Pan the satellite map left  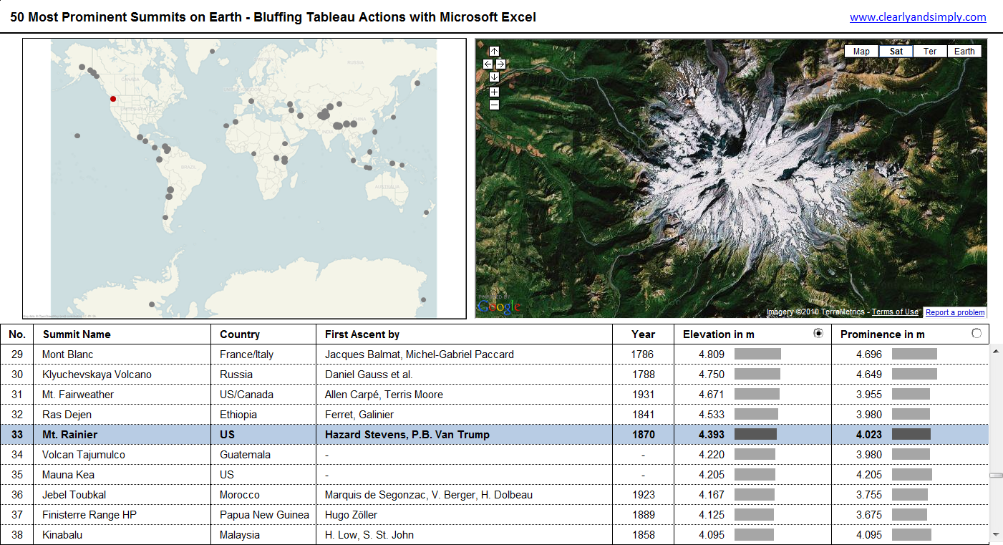tap(488, 64)
